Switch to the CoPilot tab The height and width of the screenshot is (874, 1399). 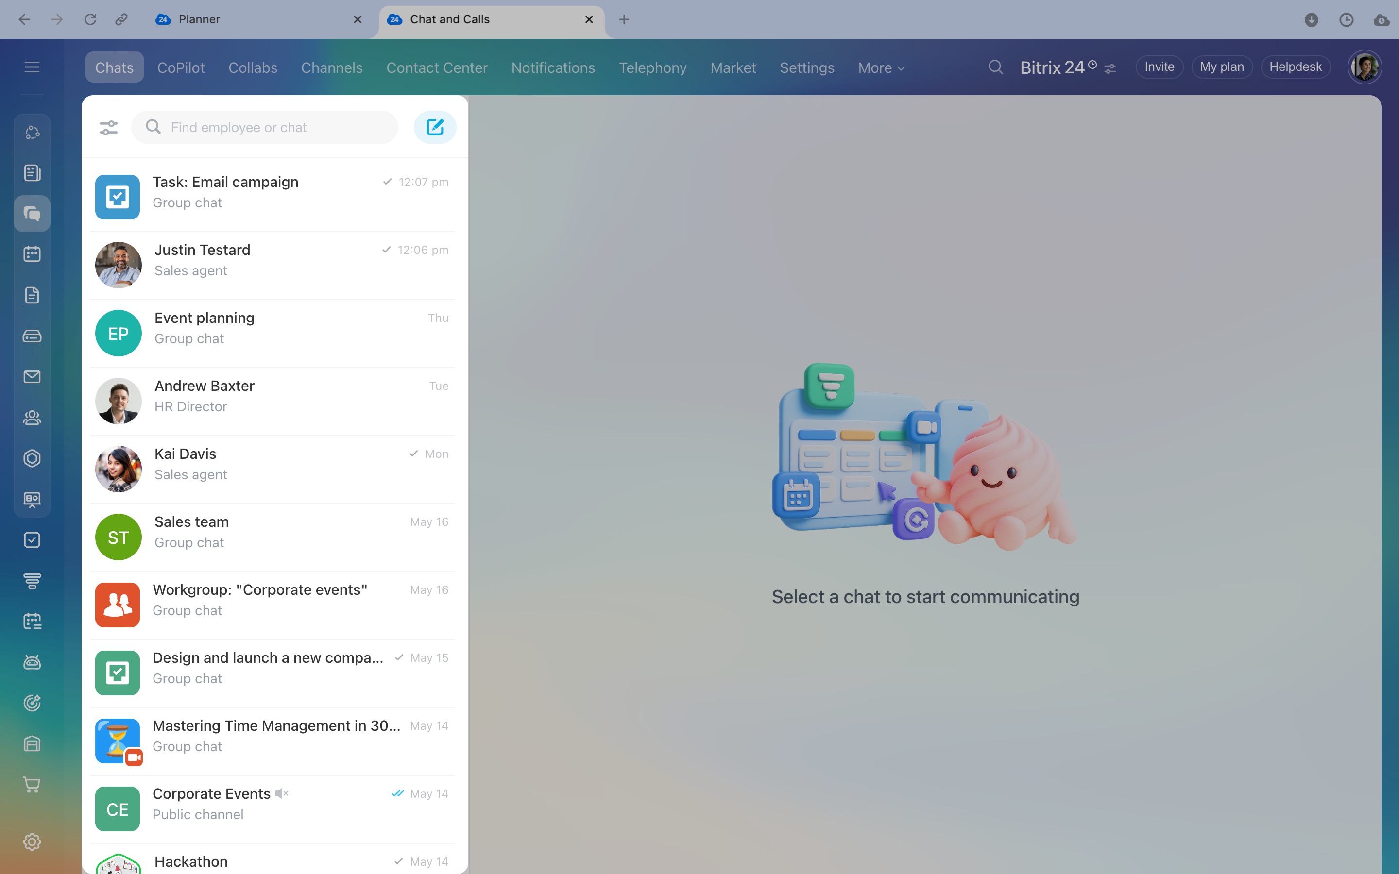point(181,67)
